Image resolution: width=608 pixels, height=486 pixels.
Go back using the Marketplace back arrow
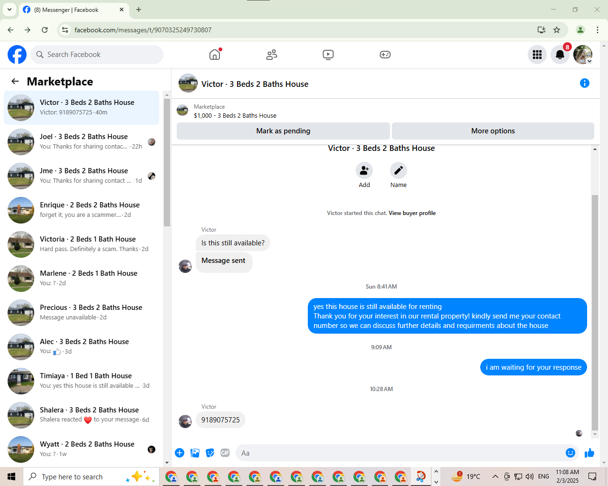pos(15,81)
